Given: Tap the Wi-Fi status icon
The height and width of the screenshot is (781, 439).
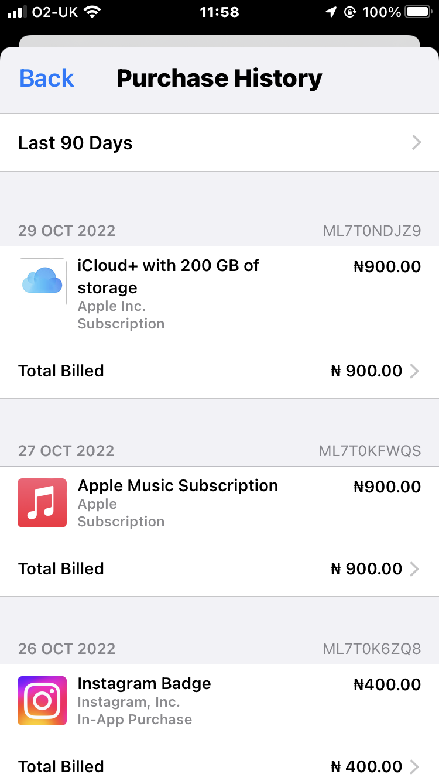Looking at the screenshot, I should point(92,12).
